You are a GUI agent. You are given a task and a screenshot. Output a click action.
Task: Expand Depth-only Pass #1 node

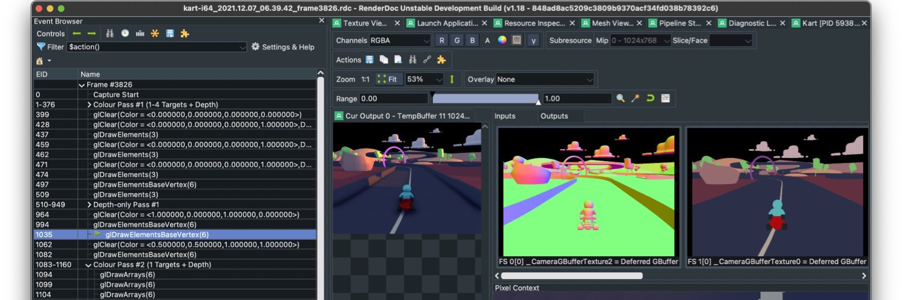[x=89, y=204]
